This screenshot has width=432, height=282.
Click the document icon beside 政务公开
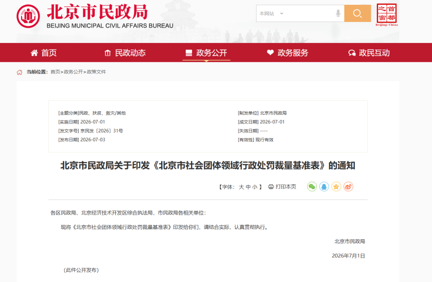point(189,53)
